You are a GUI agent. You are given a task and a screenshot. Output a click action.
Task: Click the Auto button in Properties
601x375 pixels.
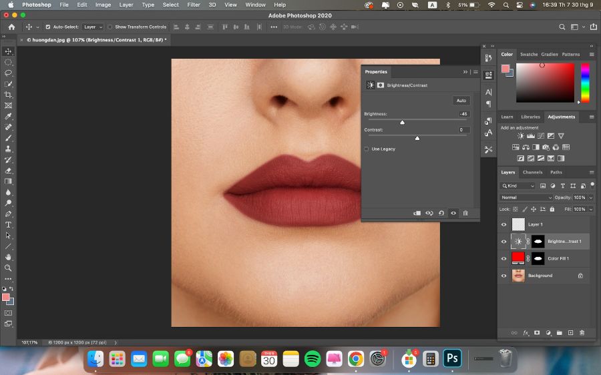point(461,100)
